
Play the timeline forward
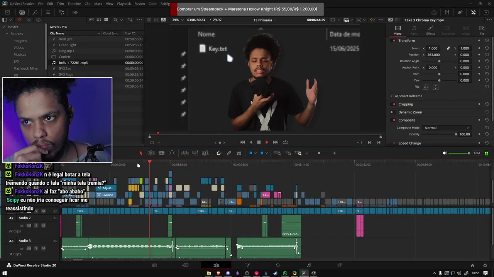267,142
